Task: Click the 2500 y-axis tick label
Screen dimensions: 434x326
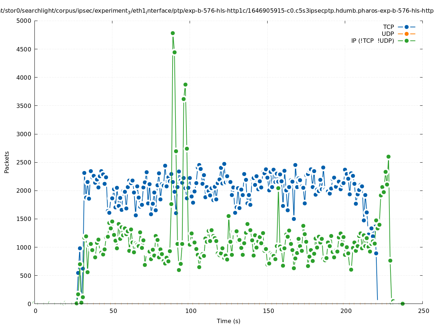Action: [x=25, y=162]
